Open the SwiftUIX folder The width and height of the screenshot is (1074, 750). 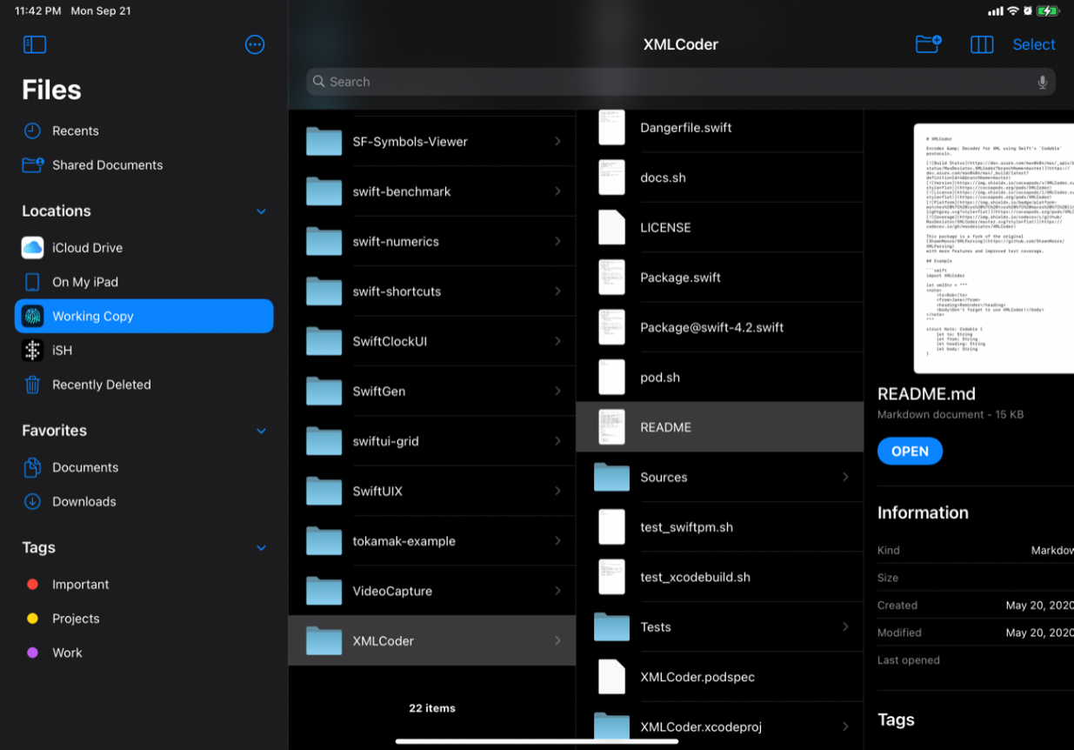(432, 491)
